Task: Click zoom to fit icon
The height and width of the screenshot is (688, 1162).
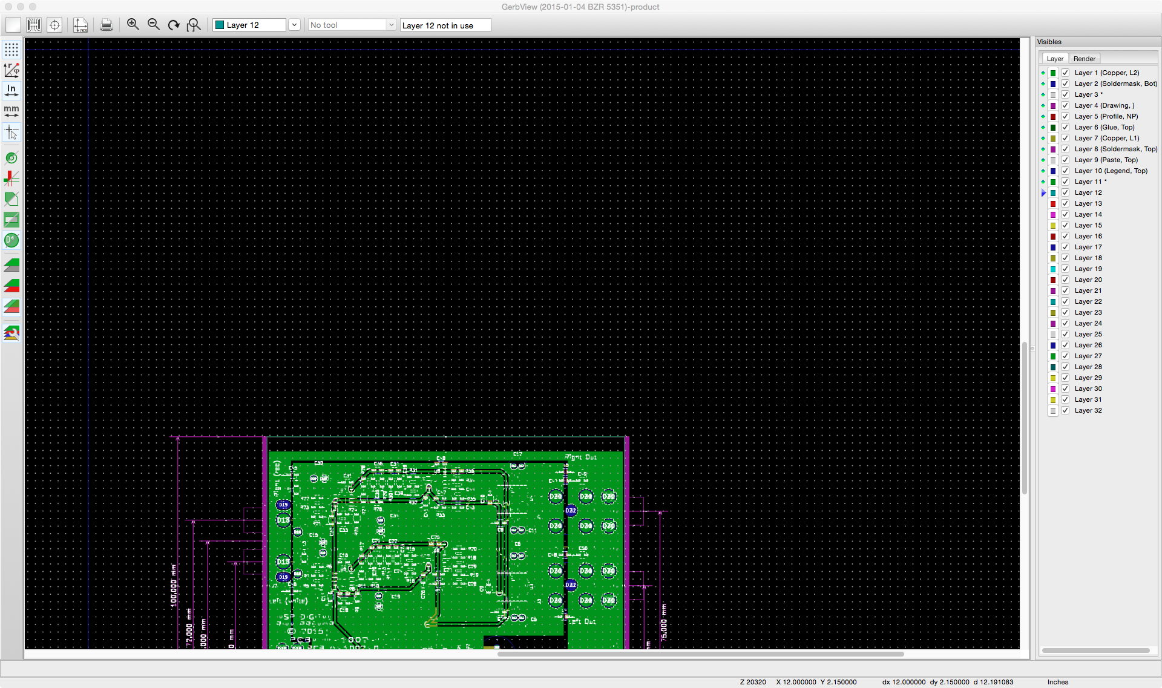Action: click(x=194, y=25)
